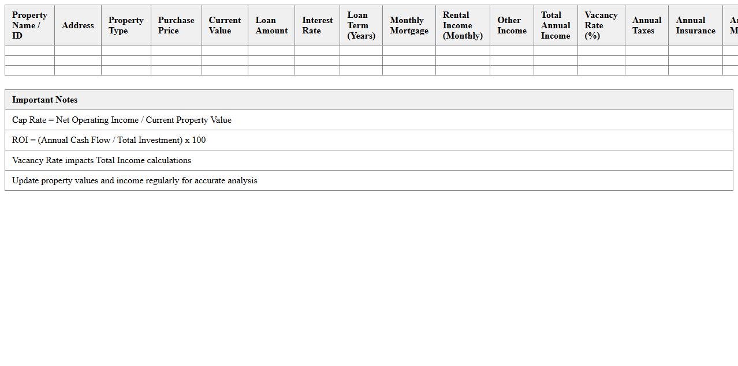Viewport: 738px width, 366px height.
Task: Select the Property Type header cell
Action: tap(125, 25)
